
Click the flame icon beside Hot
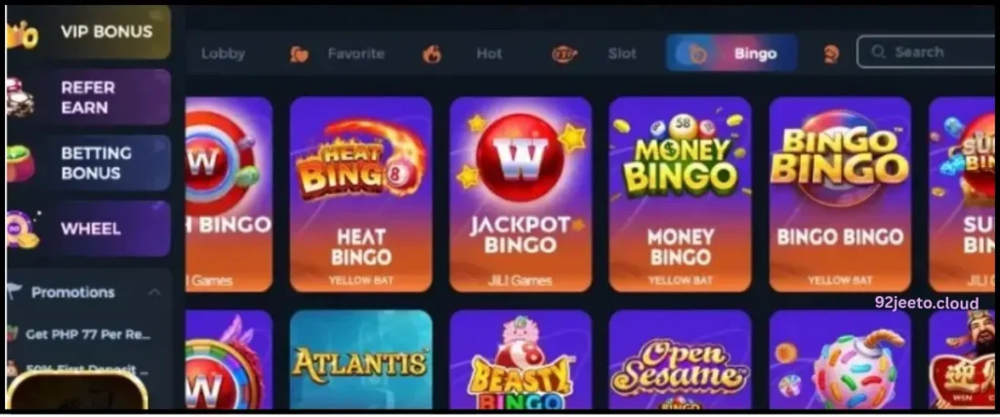pos(432,54)
